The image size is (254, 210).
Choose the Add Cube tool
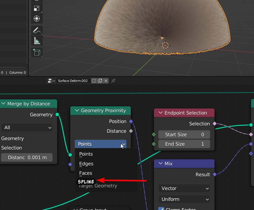click(x=37, y=52)
